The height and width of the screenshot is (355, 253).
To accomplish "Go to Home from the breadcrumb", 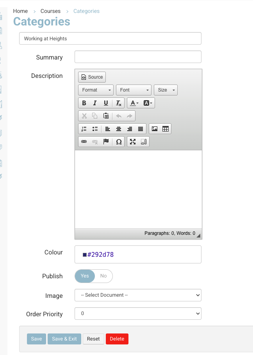I will tap(20, 11).
